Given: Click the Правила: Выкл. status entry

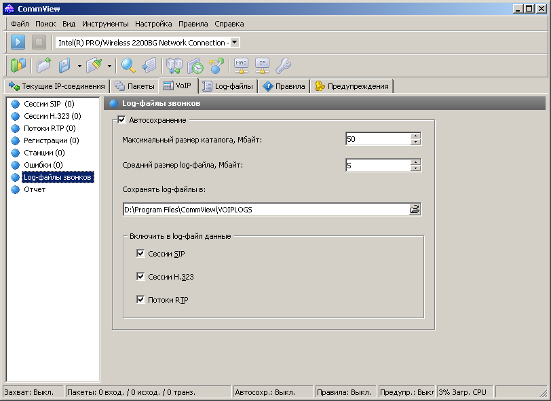Looking at the screenshot, I should pyautogui.click(x=345, y=392).
